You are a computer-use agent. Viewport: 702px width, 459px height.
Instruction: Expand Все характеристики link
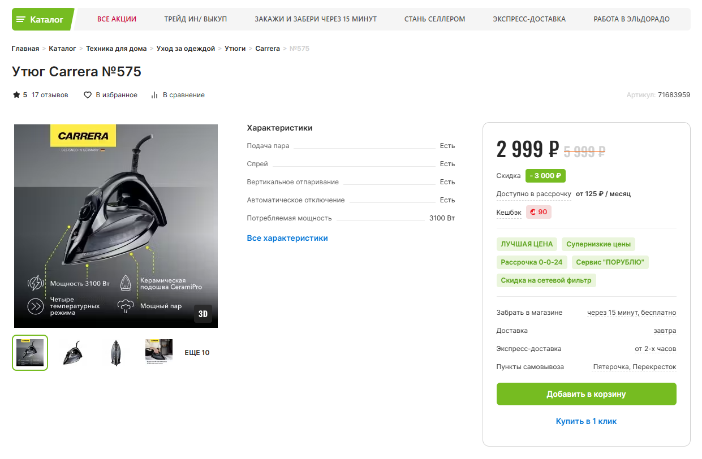(287, 238)
